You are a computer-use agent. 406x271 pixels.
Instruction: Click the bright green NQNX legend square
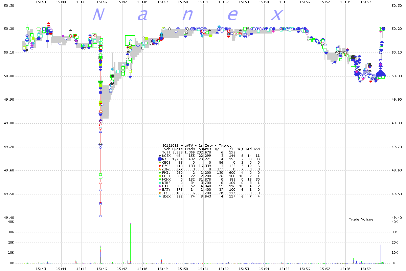coord(160,179)
